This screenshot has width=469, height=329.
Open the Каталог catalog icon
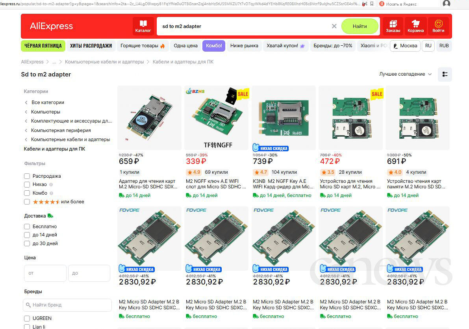(143, 26)
